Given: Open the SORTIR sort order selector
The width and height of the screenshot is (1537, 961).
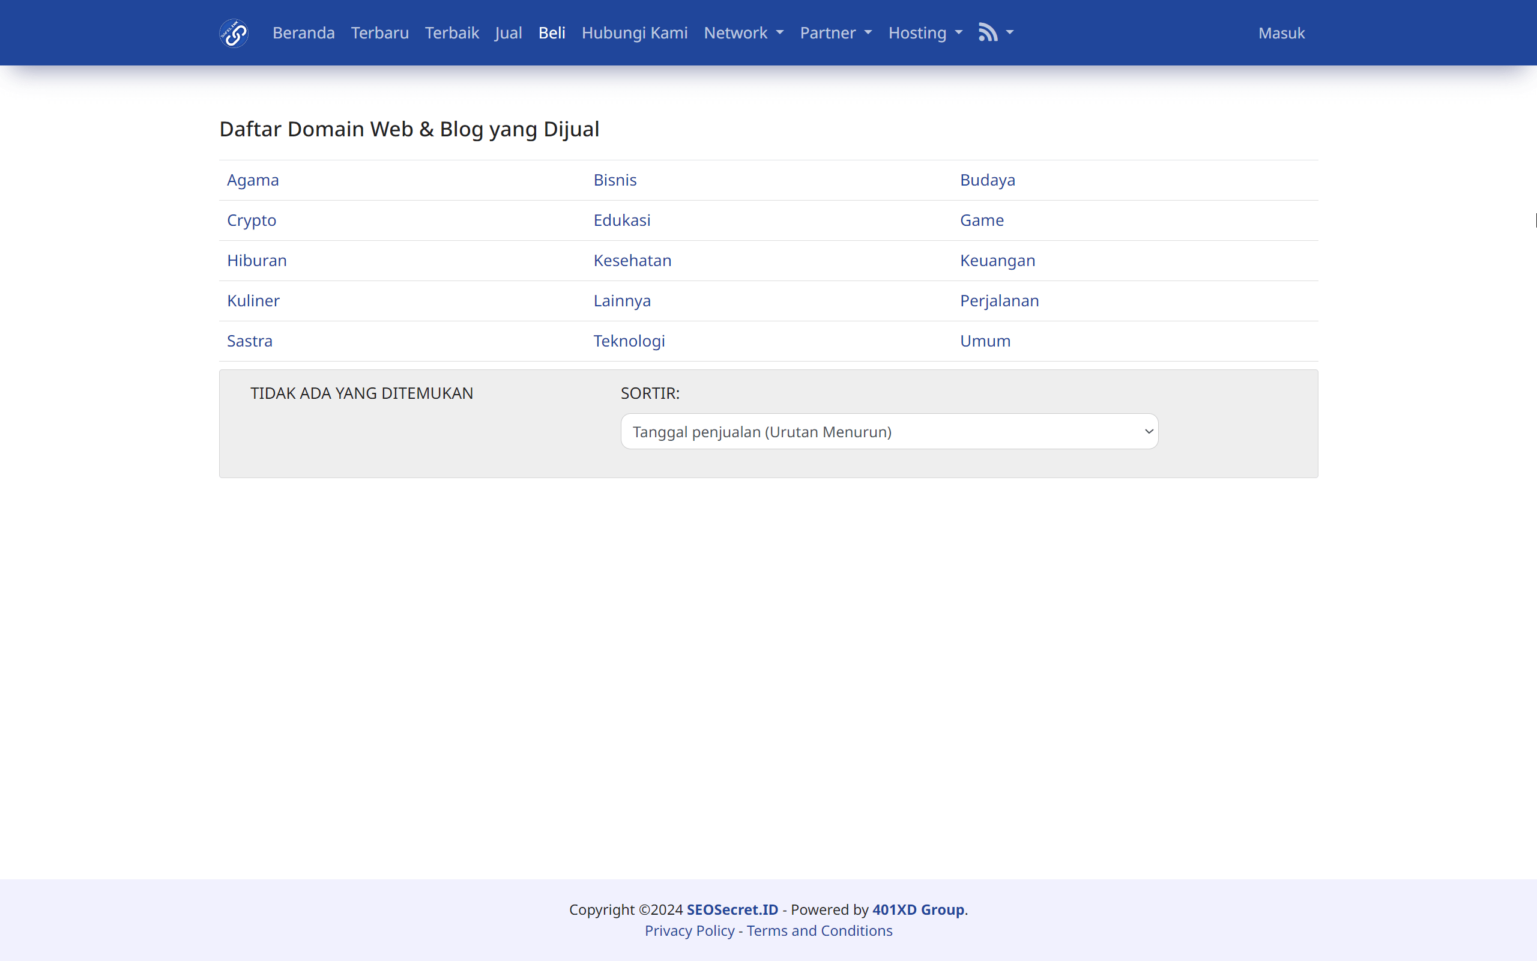Looking at the screenshot, I should [x=888, y=431].
